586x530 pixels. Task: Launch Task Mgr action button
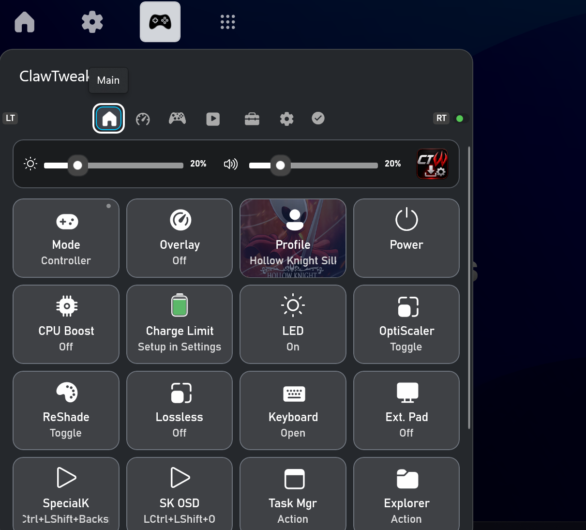coord(293,494)
